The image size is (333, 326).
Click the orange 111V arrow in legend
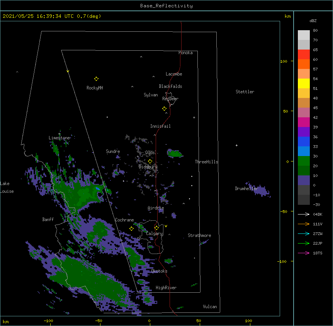pyautogui.click(x=304, y=224)
